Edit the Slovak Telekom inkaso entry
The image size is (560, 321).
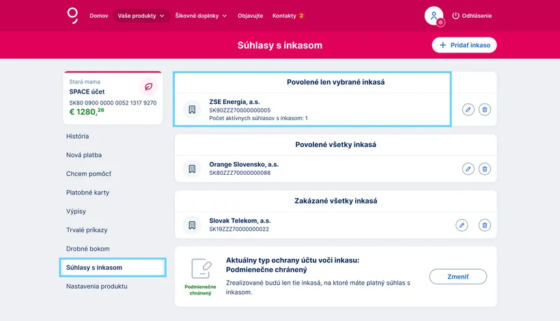(x=462, y=225)
